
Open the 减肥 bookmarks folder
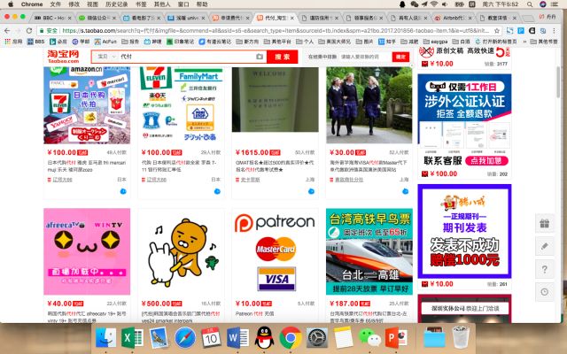(x=409, y=42)
